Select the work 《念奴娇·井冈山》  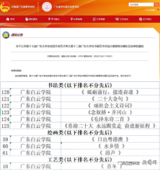pyautogui.click(x=110, y=112)
